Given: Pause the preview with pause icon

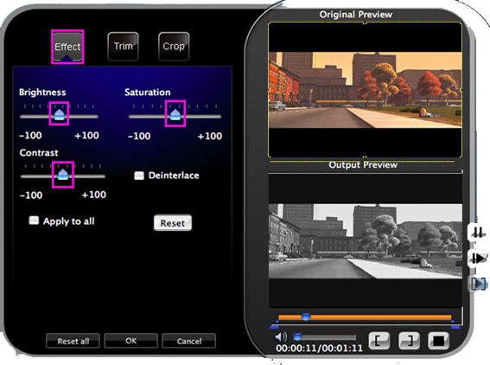Looking at the screenshot, I should [478, 233].
